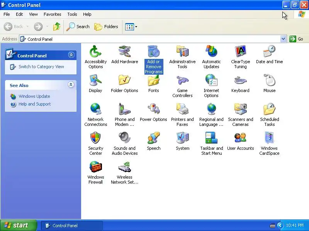
Task: Open the Add Hardware applet
Action: [124, 55]
